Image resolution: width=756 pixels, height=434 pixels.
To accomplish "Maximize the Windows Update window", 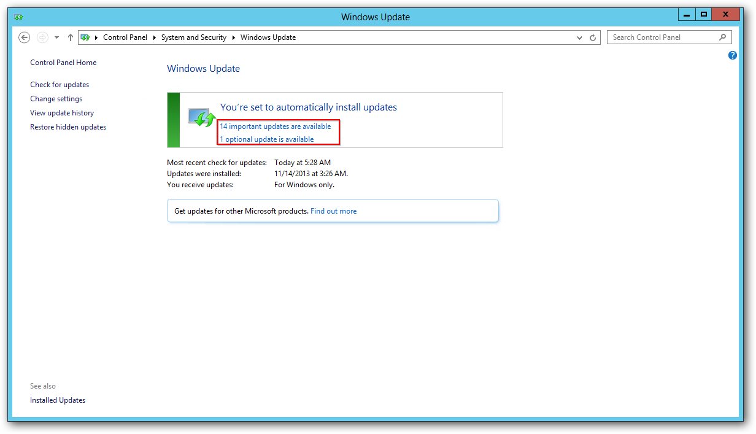I will pos(703,14).
